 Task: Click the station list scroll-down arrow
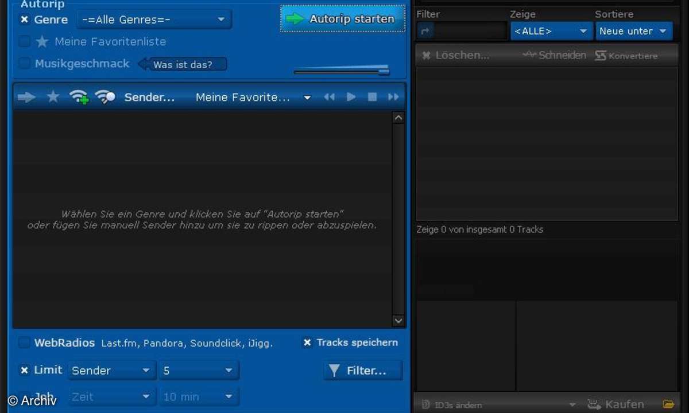point(398,321)
